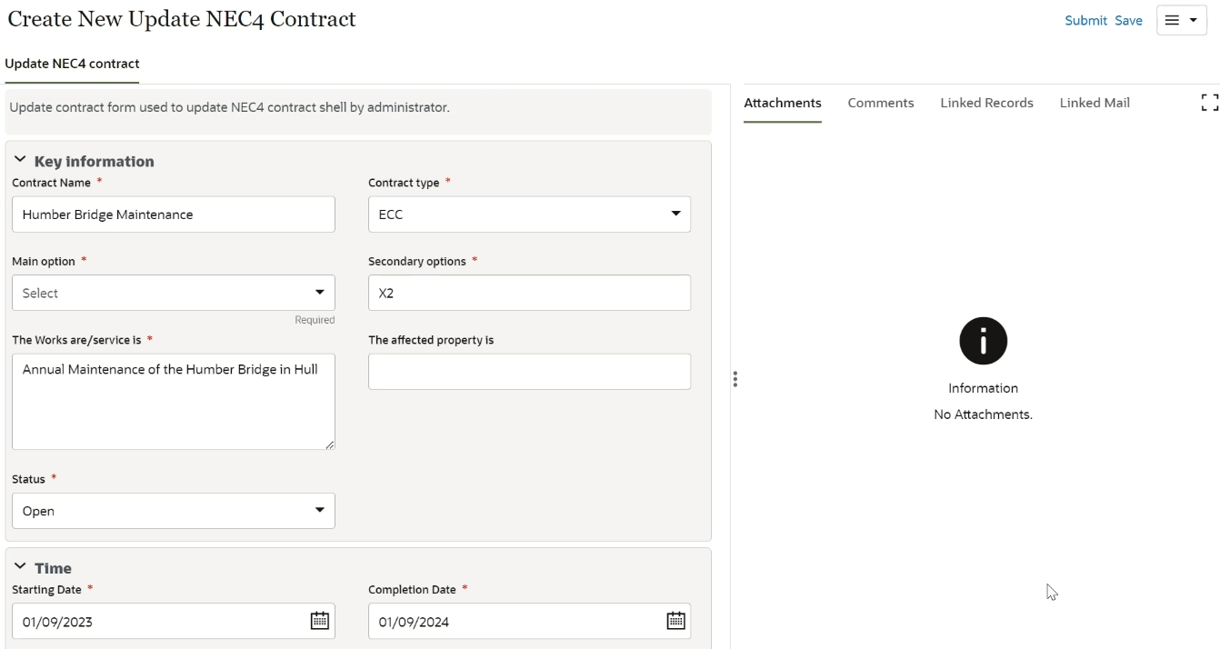Screen dimensions: 1220x649
Task: Save the contract form
Action: click(x=1128, y=21)
